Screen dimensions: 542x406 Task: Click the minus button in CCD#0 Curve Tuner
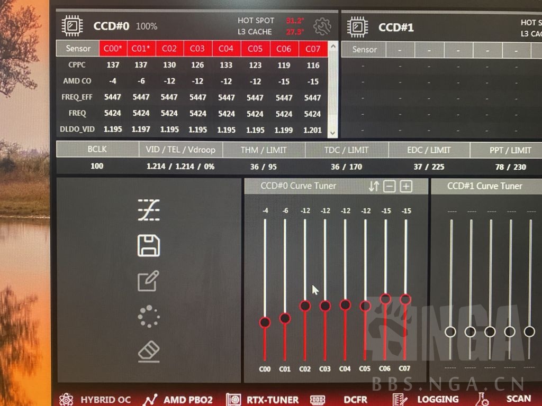coord(389,186)
